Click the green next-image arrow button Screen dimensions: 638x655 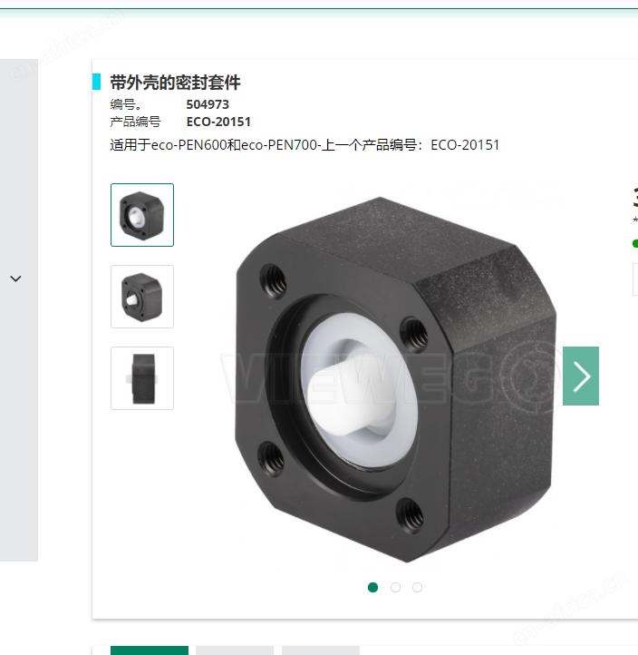(x=580, y=376)
